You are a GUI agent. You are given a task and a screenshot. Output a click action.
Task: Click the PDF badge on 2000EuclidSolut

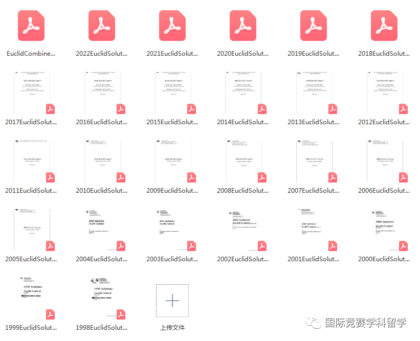click(x=404, y=246)
